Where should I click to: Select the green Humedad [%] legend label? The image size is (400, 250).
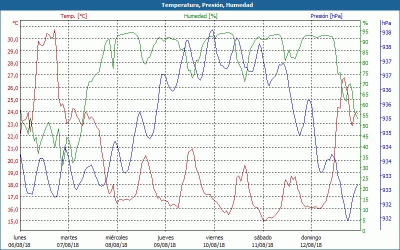[x=201, y=16]
